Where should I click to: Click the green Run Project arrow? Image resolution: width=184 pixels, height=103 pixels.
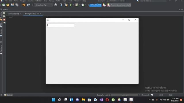coord(71,5)
